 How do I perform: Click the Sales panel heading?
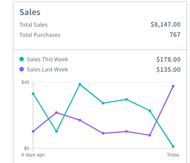[x=30, y=12]
